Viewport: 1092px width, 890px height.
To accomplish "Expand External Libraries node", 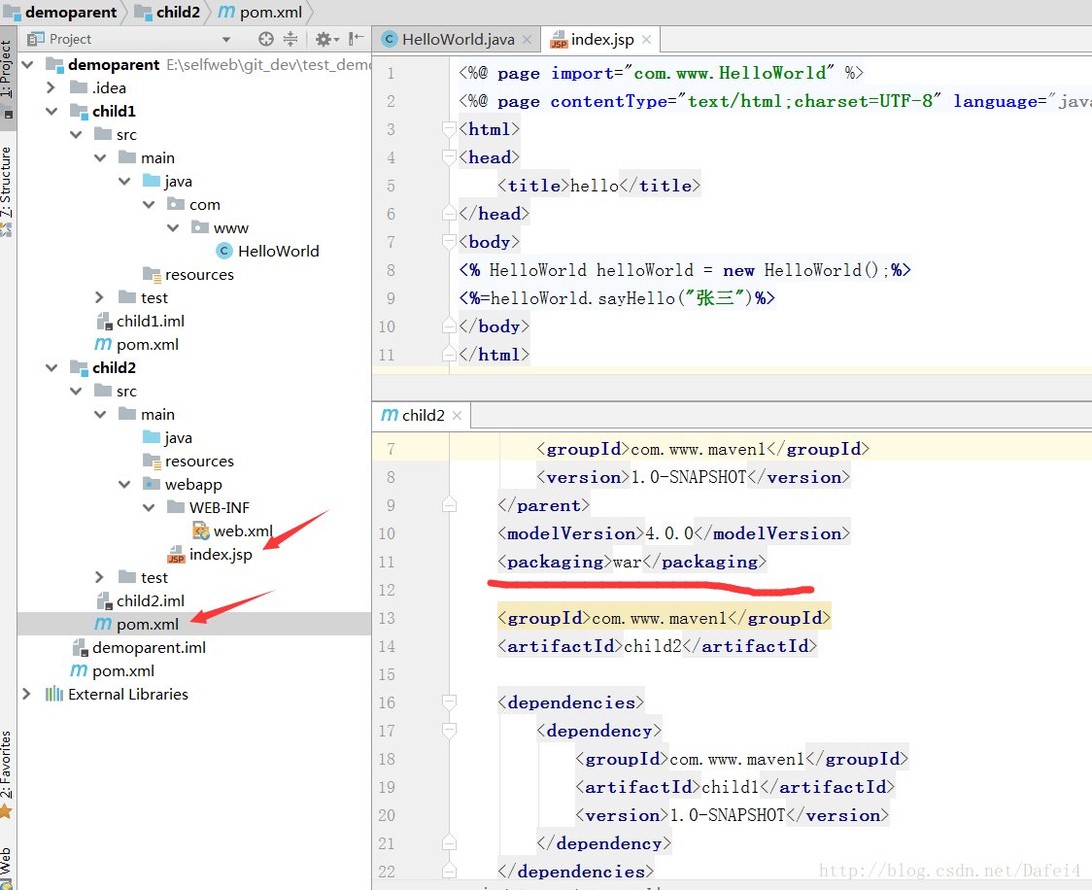I will pos(26,695).
